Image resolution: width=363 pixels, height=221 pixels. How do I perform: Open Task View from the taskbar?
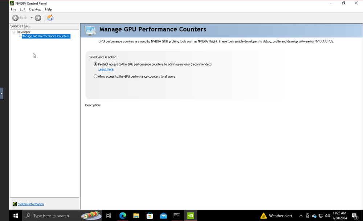(109, 216)
